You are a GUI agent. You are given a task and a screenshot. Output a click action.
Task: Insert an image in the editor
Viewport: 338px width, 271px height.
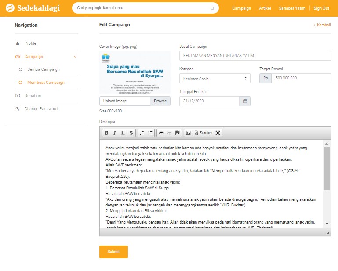pyautogui.click(x=188, y=133)
